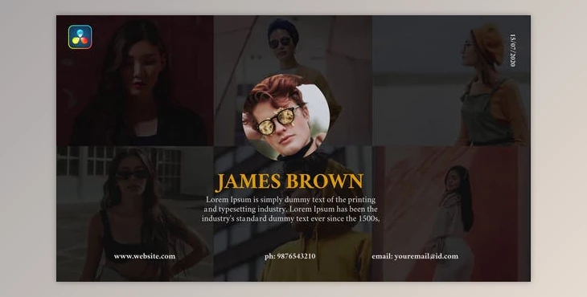
Task: Click the email: youremail@id.com text
Action: [415, 256]
